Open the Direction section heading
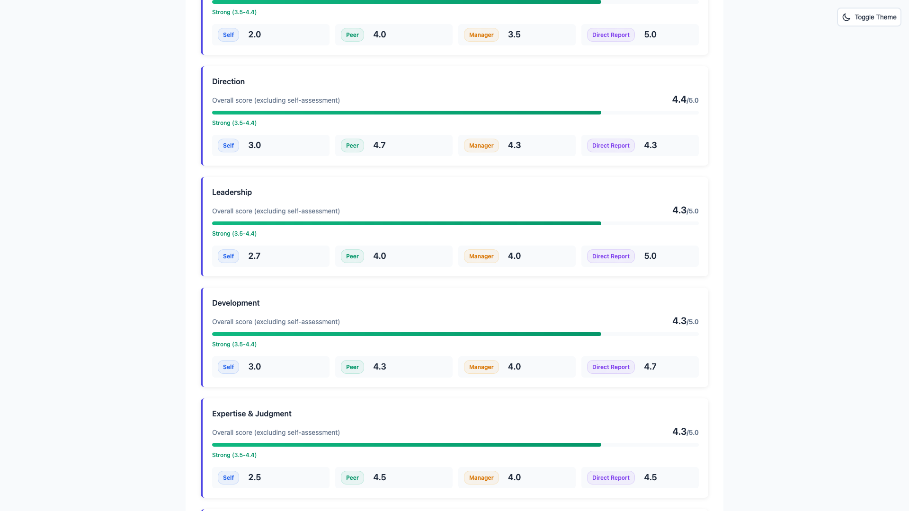The height and width of the screenshot is (511, 909). click(x=228, y=81)
